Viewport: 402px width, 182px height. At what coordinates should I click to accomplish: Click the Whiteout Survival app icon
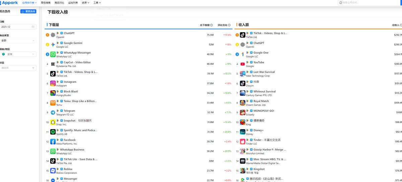[243, 93]
